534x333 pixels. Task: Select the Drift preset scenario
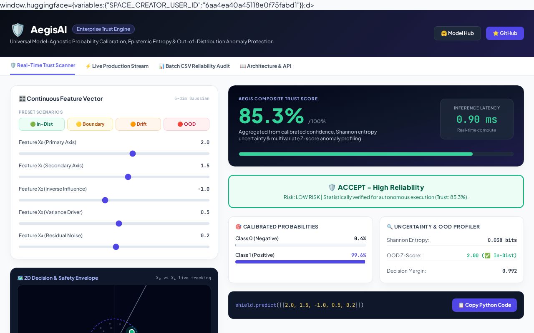coord(138,124)
